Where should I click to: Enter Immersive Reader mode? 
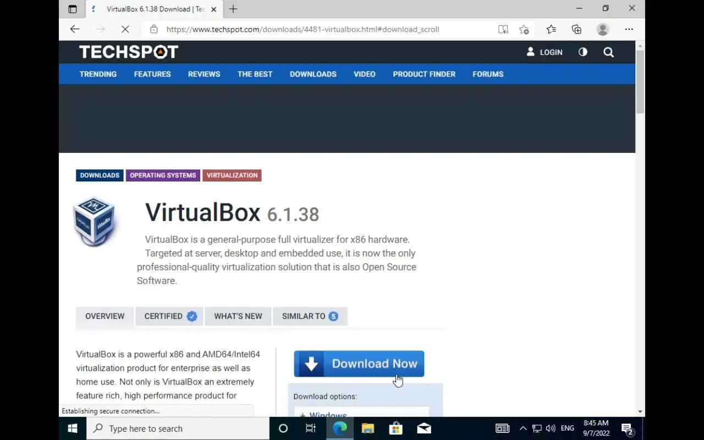click(x=503, y=29)
